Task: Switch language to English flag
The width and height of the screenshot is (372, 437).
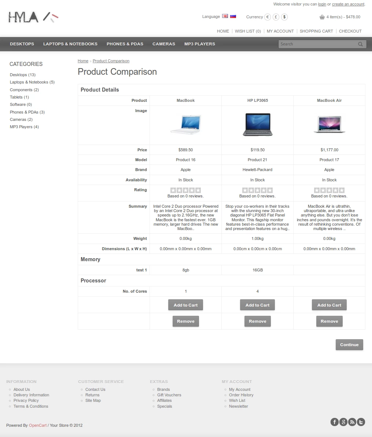Action: pos(225,16)
